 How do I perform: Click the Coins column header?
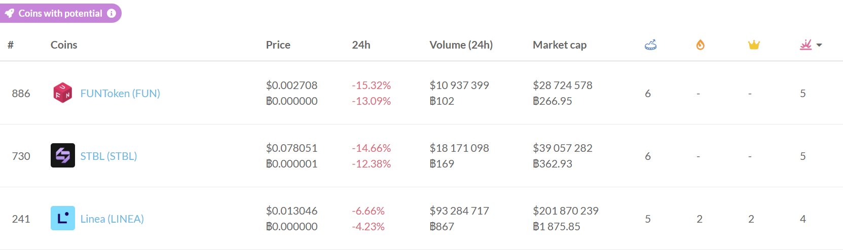point(64,45)
